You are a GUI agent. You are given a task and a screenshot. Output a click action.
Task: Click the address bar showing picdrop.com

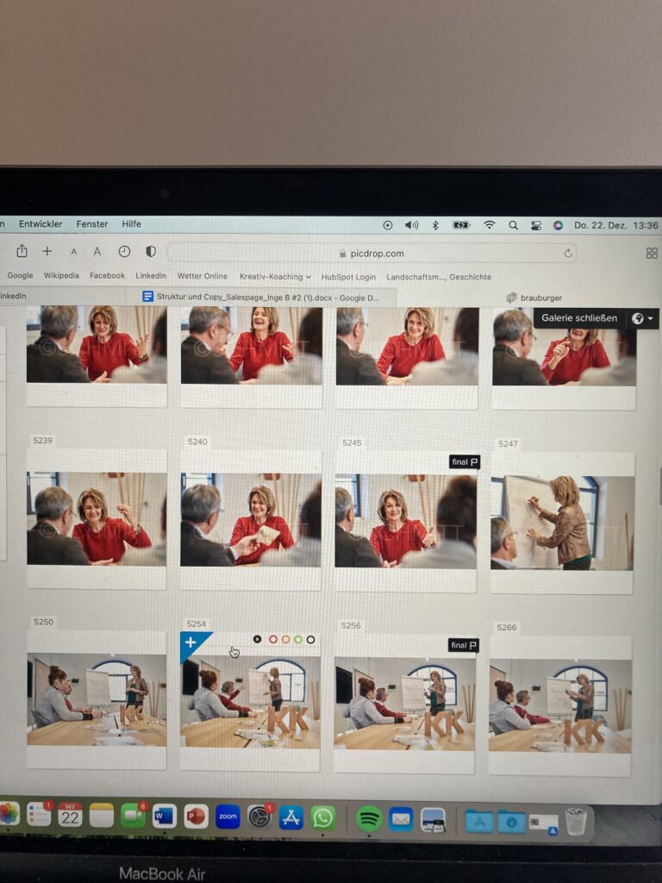coord(372,253)
